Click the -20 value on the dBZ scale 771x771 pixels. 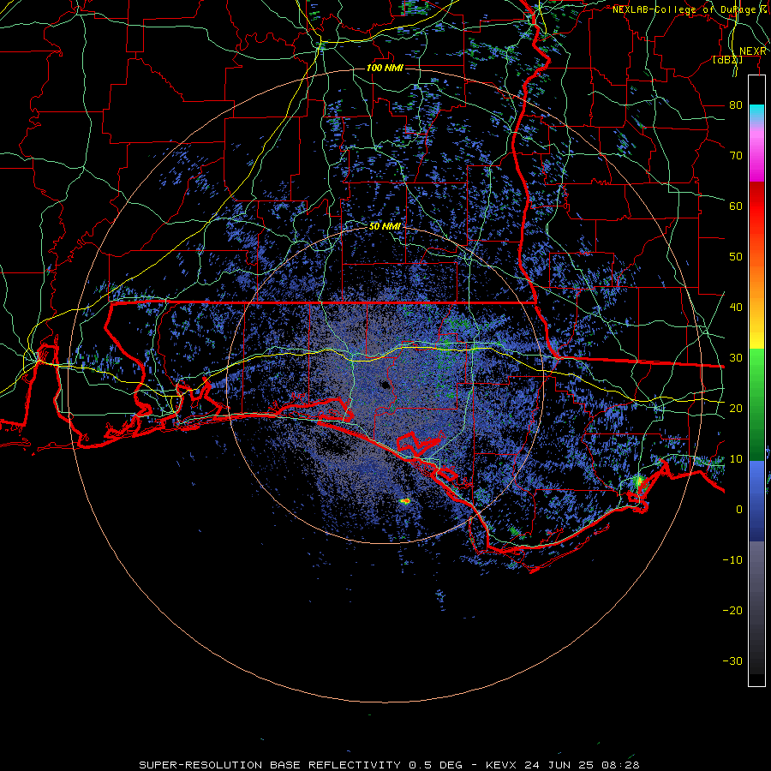tap(732, 611)
